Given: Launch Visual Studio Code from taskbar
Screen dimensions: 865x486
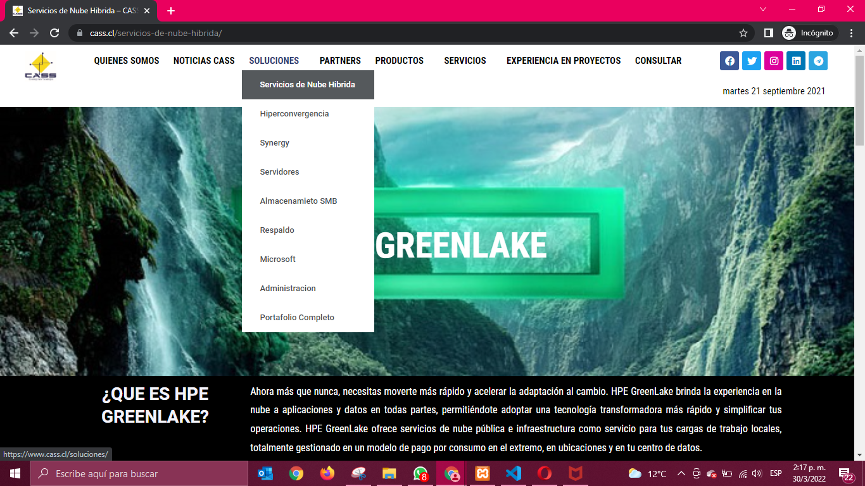Looking at the screenshot, I should pos(513,473).
